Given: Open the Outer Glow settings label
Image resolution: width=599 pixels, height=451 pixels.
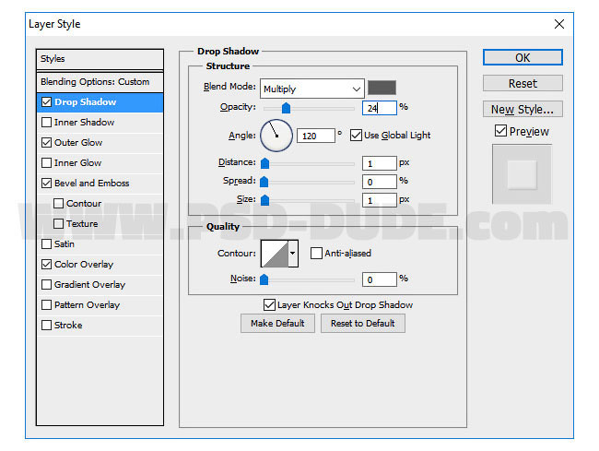Looking at the screenshot, I should pos(78,143).
